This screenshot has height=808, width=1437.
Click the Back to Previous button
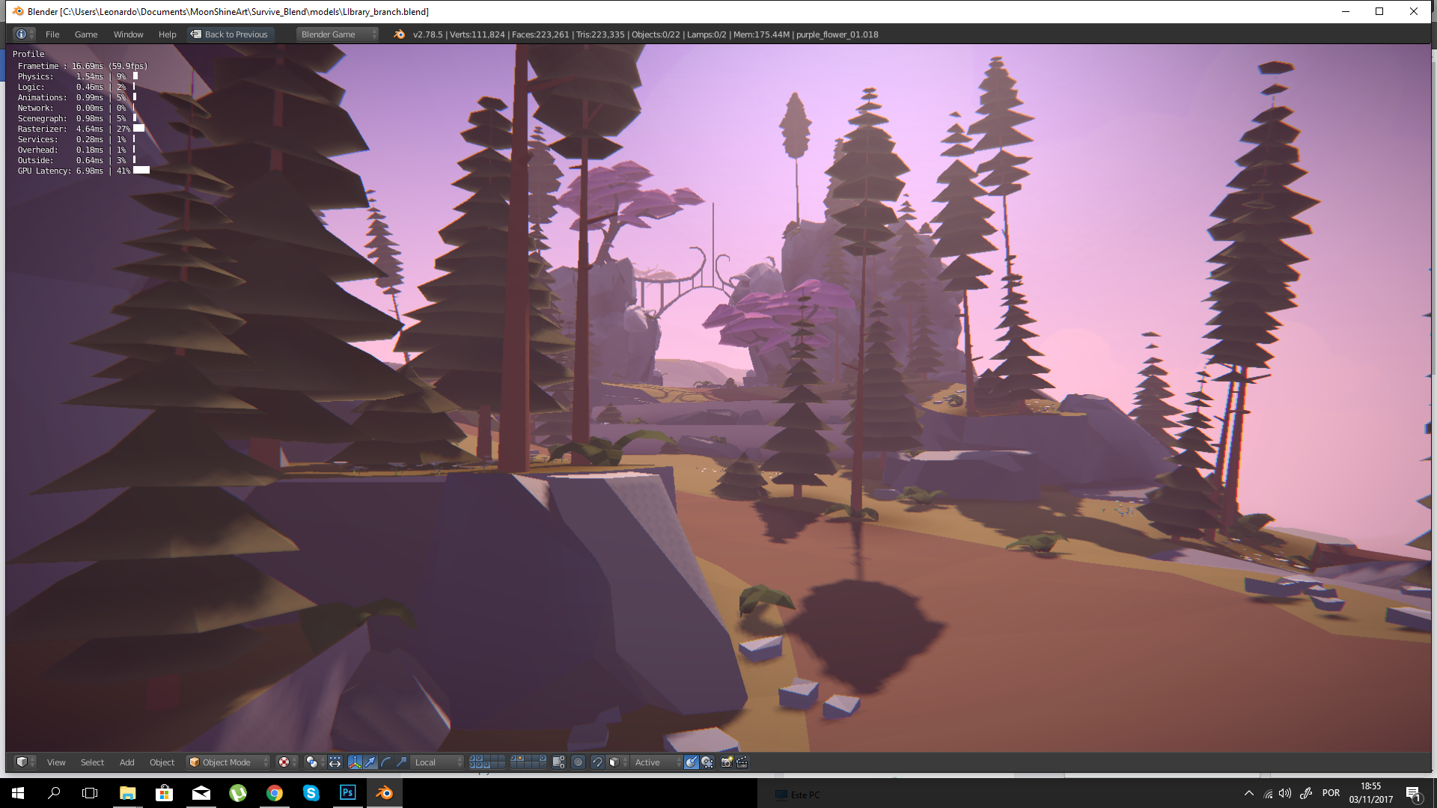click(x=230, y=34)
